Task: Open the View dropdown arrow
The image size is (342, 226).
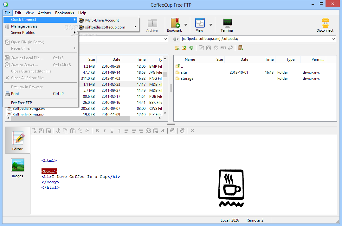Action: point(211,25)
